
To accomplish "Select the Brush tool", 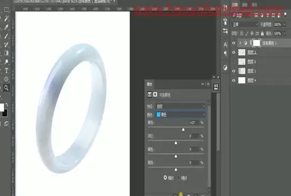I will pyautogui.click(x=6, y=36).
